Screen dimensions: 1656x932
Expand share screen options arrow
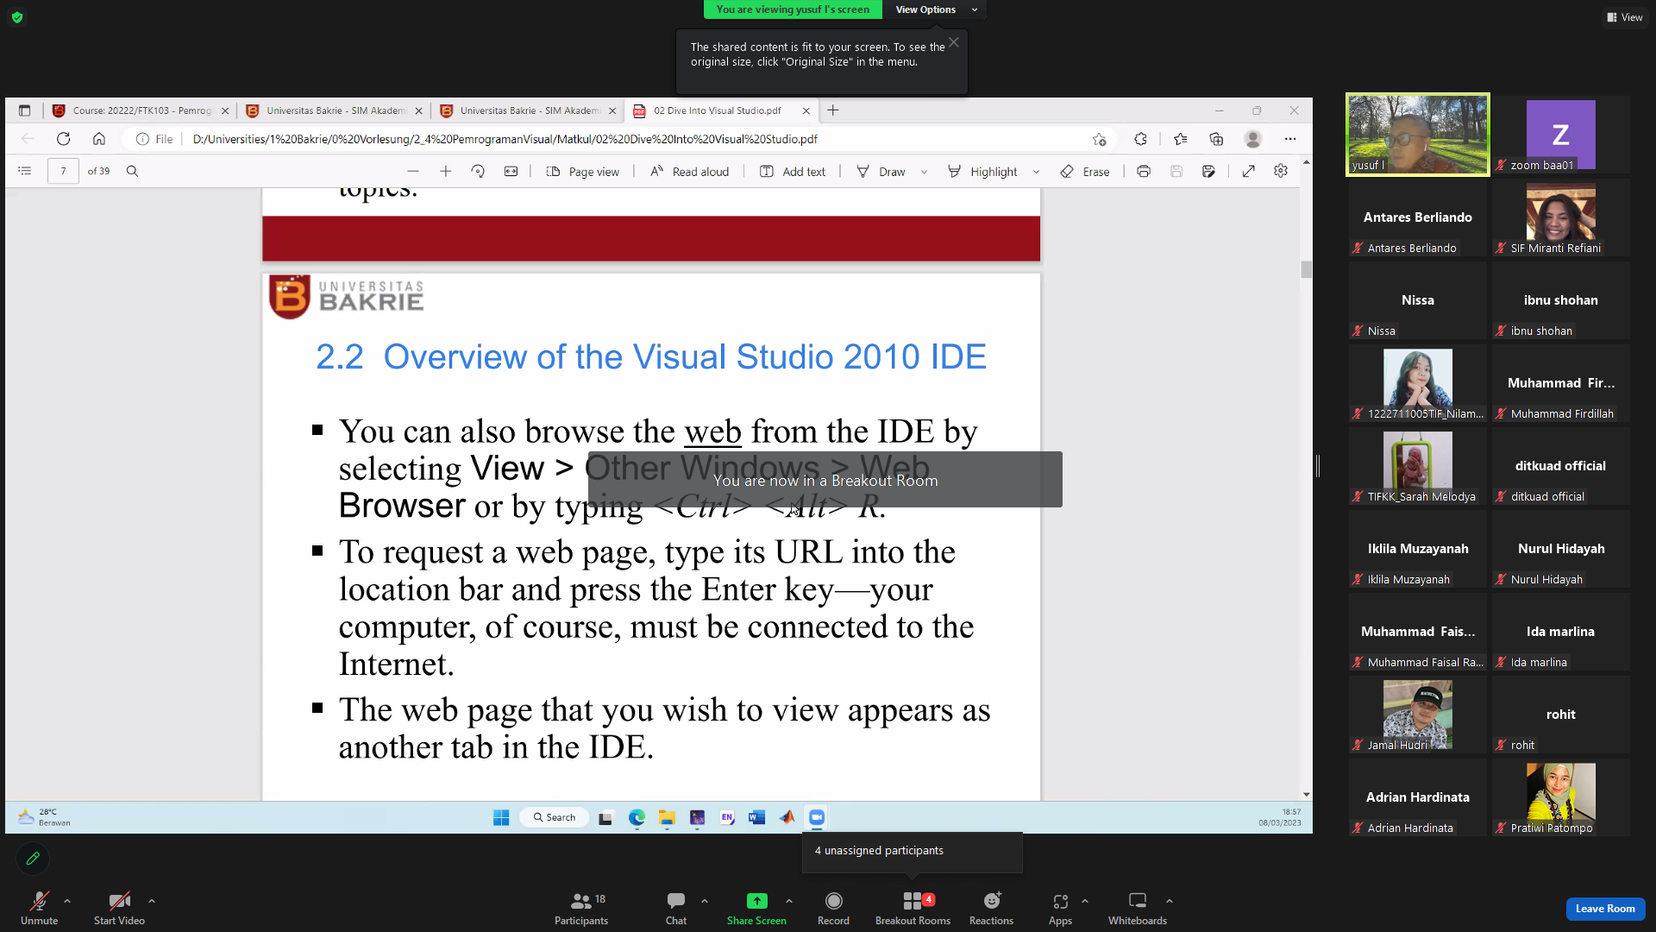pos(789,901)
